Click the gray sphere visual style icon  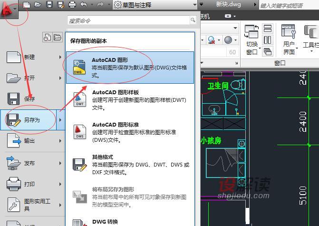228,40
